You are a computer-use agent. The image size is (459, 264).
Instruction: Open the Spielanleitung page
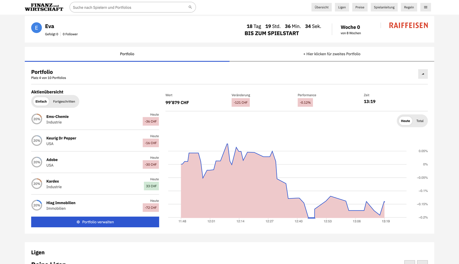coord(384,7)
